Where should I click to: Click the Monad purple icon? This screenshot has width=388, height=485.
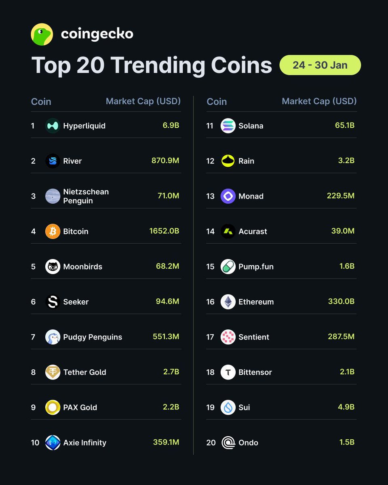pos(228,196)
